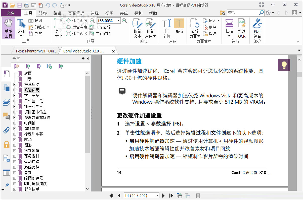
Task: Switch to the Help (帮助) ribbon tab
Action: tap(153, 13)
